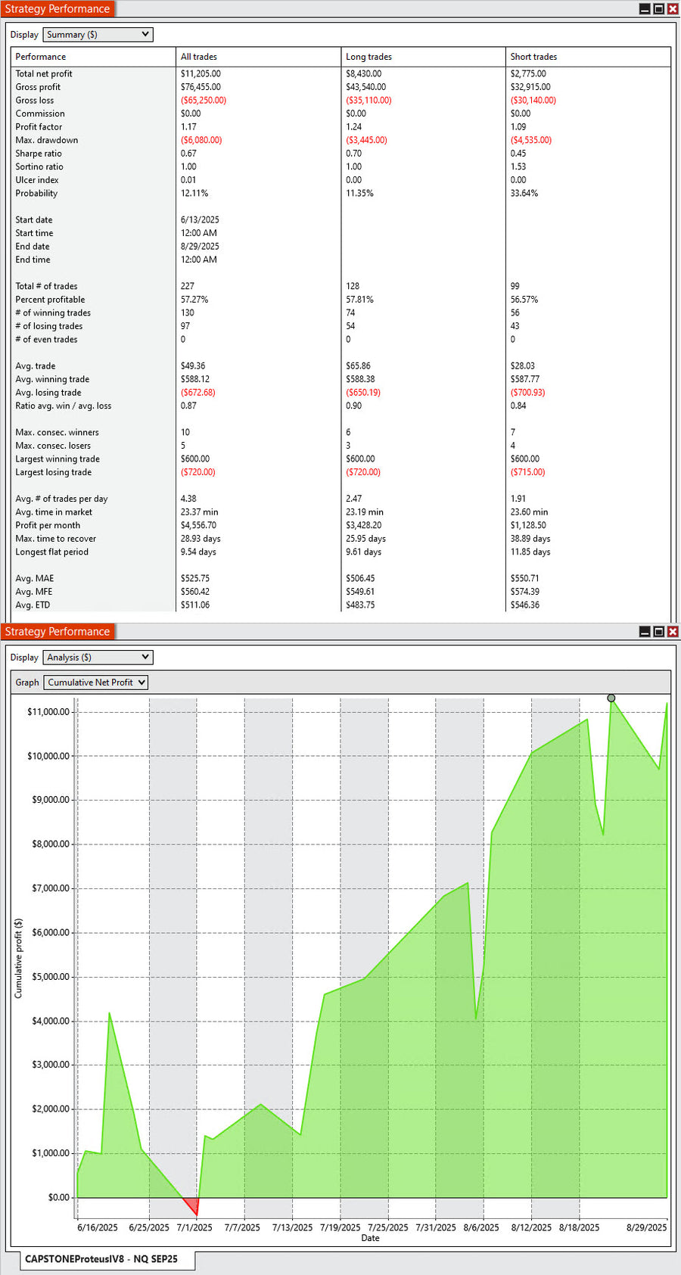Image resolution: width=681 pixels, height=1275 pixels.
Task: Select the Sortino ratio row label
Action: 39,166
